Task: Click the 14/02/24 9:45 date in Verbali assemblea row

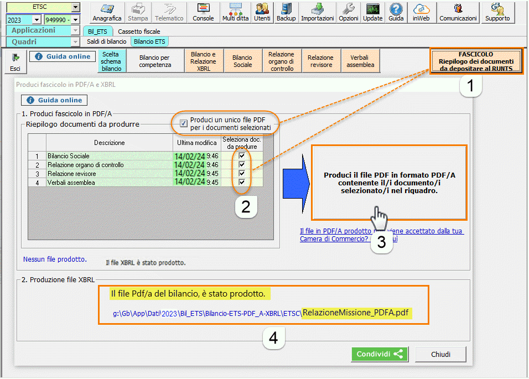Action: (196, 182)
